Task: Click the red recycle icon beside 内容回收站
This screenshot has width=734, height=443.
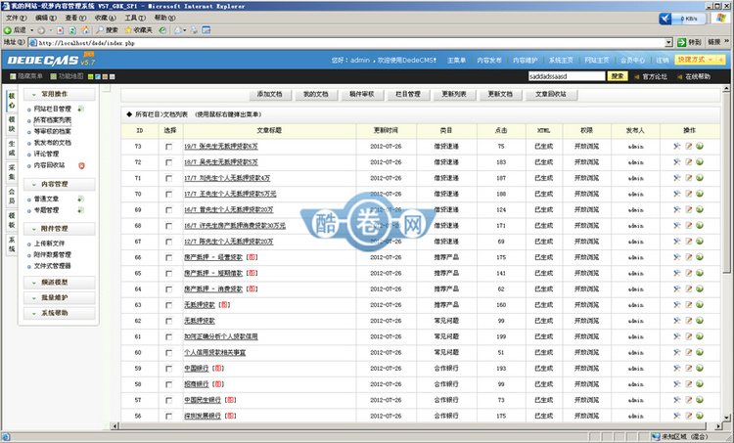Action: point(81,165)
